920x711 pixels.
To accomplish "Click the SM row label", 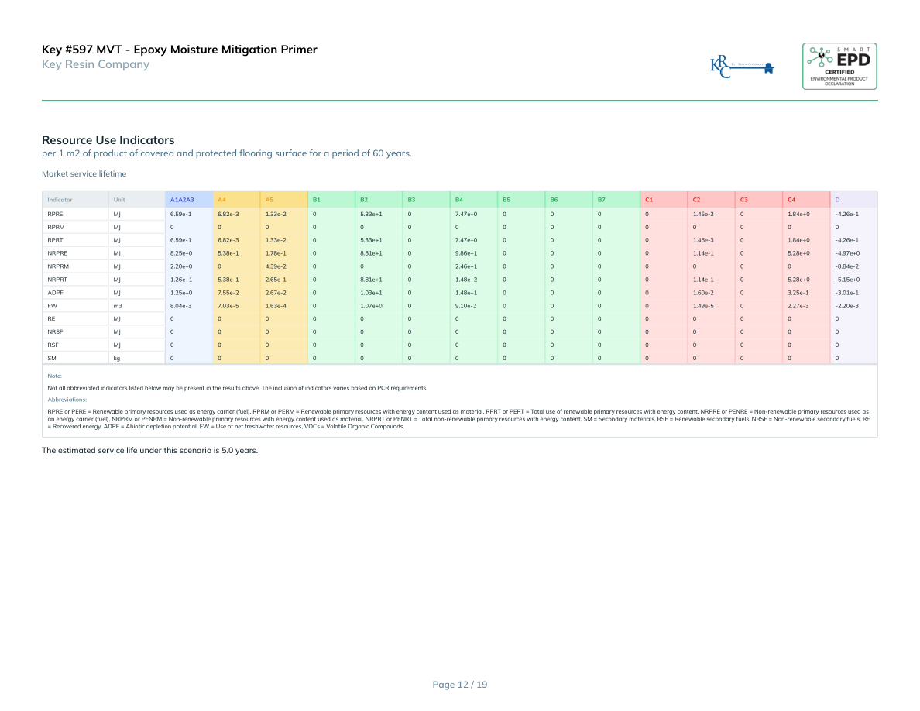I will [x=51, y=358].
